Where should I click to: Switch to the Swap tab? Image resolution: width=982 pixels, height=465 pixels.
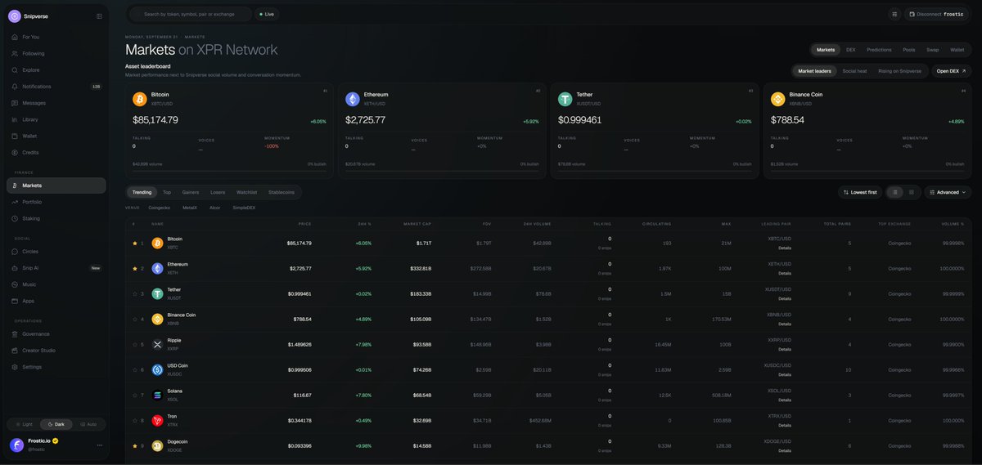pos(933,50)
